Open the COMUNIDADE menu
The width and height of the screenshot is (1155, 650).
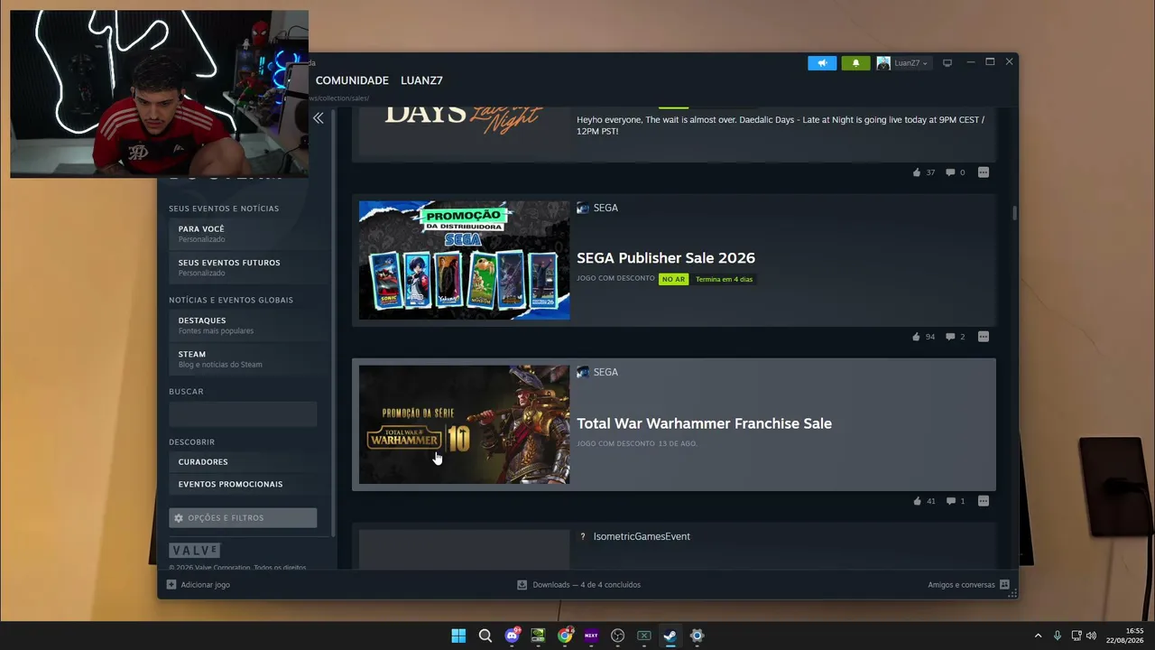[x=352, y=80]
